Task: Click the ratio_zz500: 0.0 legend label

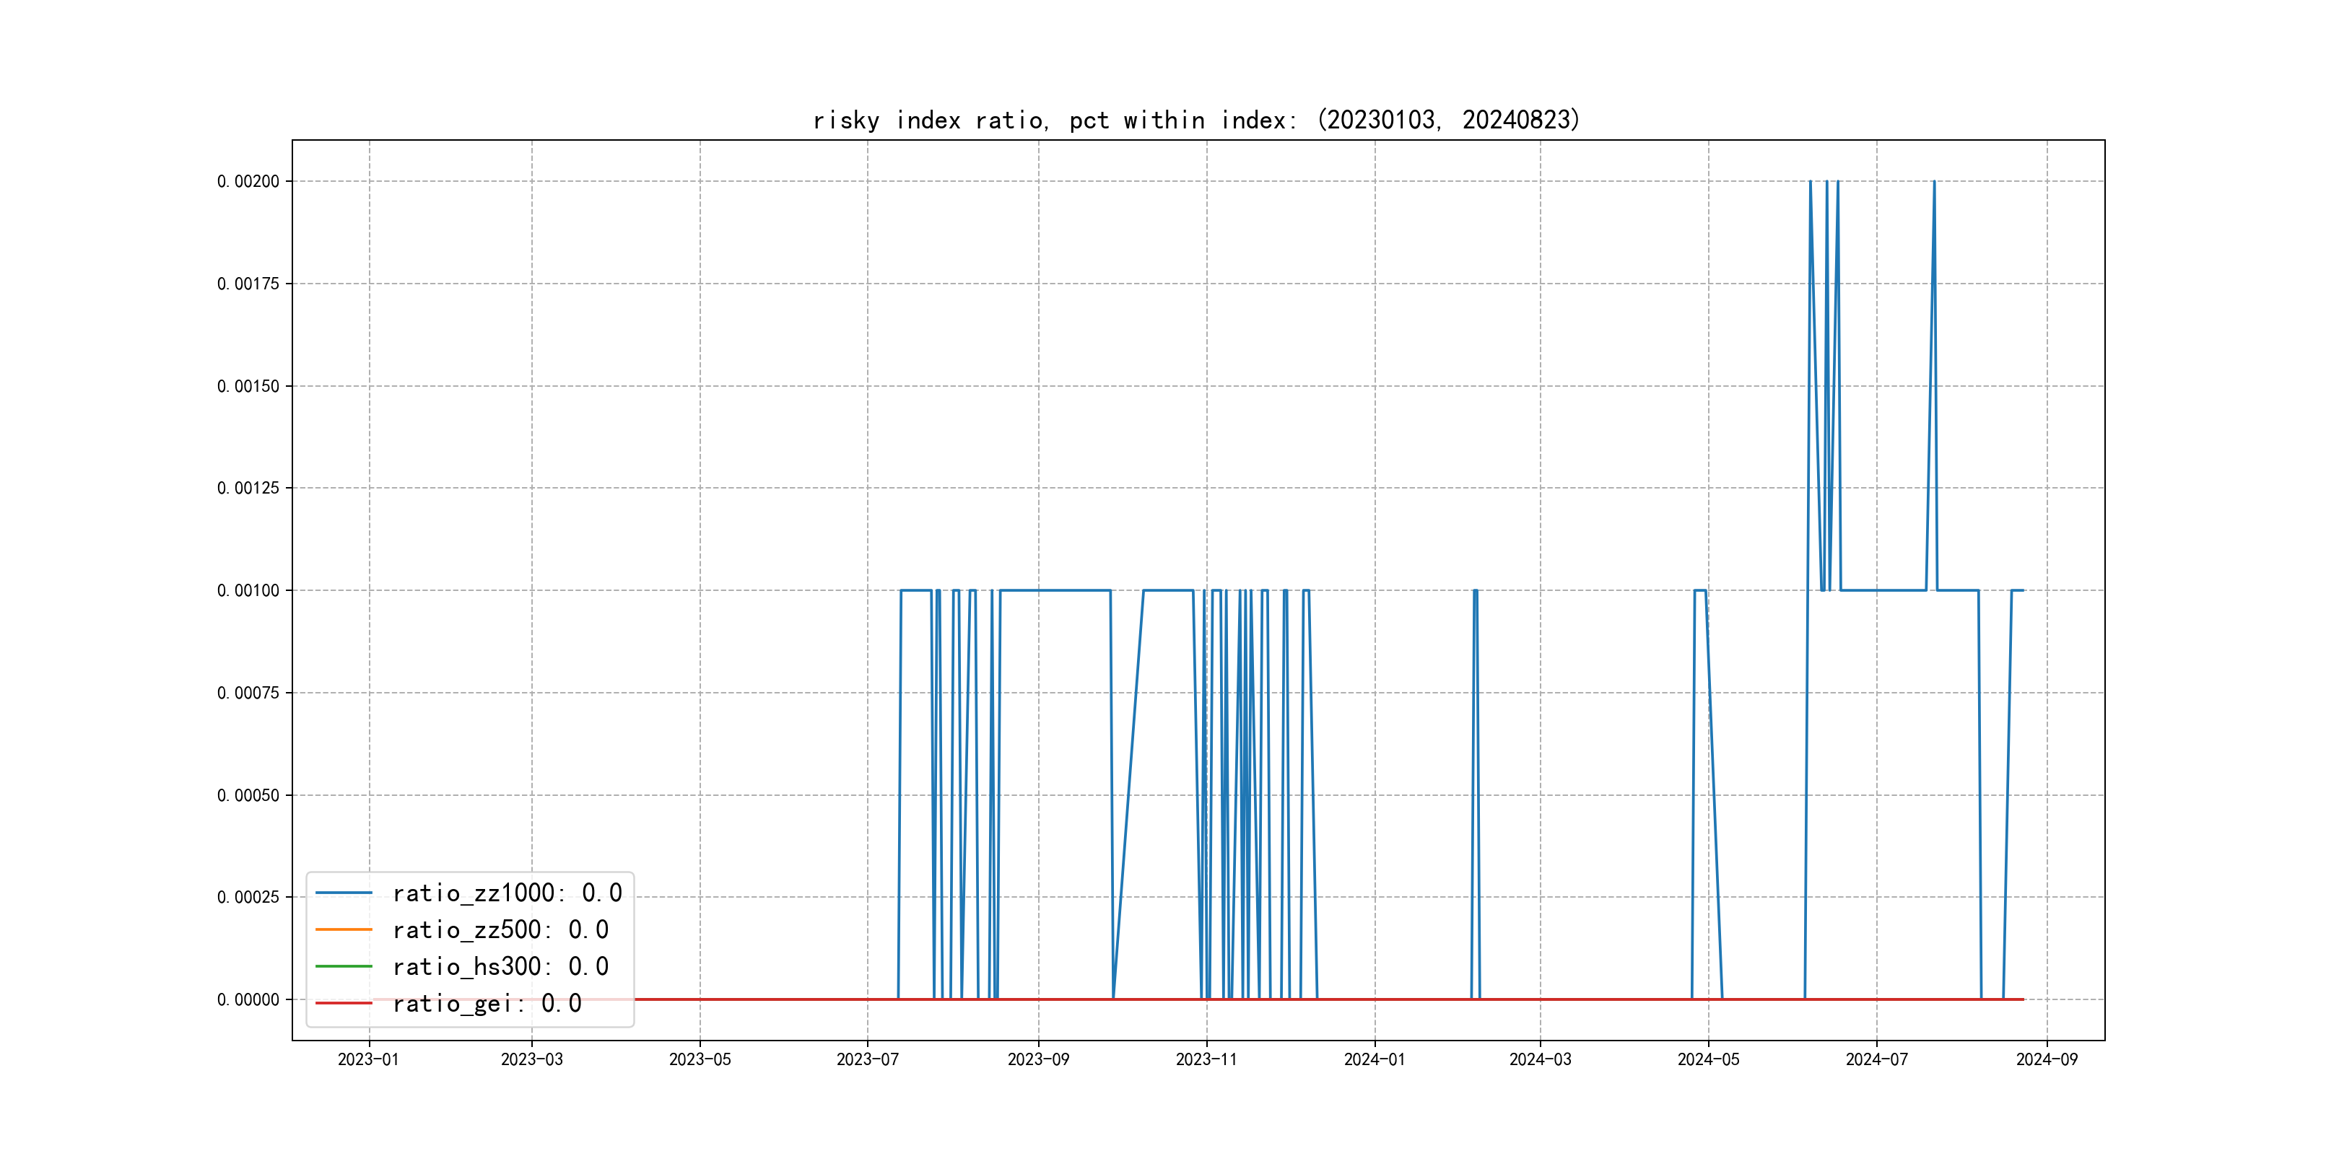Action: coord(500,929)
